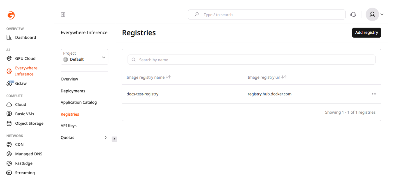The image size is (399, 181).
Task: Click the Object Storage cylinder icon
Action: pyautogui.click(x=9, y=124)
